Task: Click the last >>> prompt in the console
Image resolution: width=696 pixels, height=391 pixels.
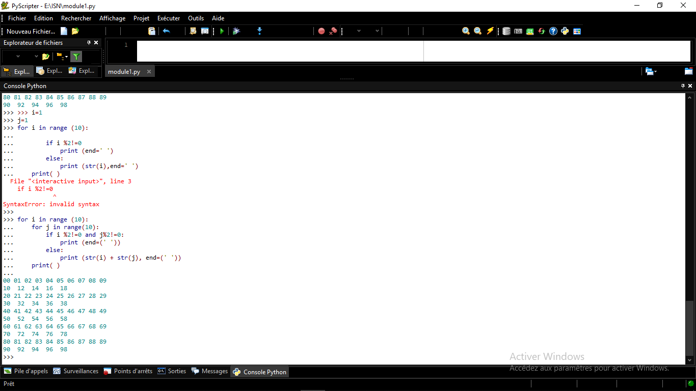Action: point(8,357)
